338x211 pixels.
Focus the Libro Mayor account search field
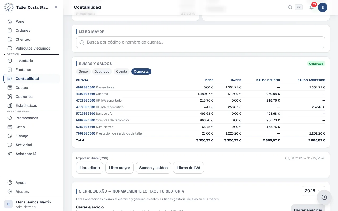(x=201, y=42)
